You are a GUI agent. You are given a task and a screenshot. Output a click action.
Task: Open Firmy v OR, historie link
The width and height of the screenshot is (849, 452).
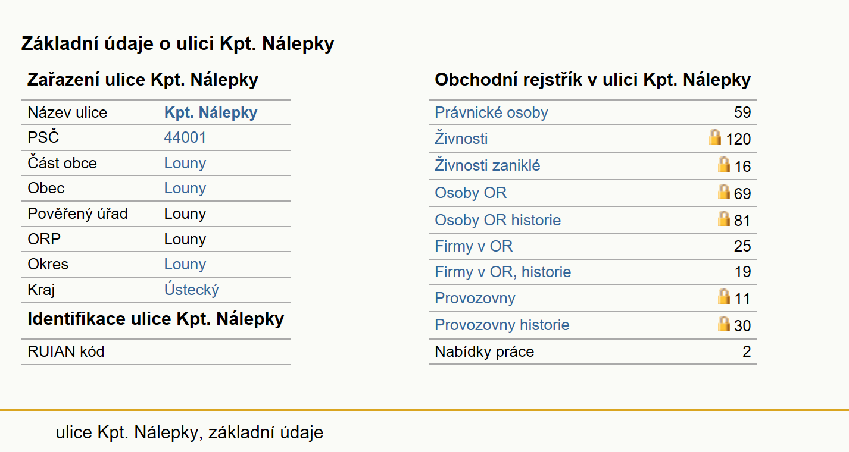tap(503, 272)
